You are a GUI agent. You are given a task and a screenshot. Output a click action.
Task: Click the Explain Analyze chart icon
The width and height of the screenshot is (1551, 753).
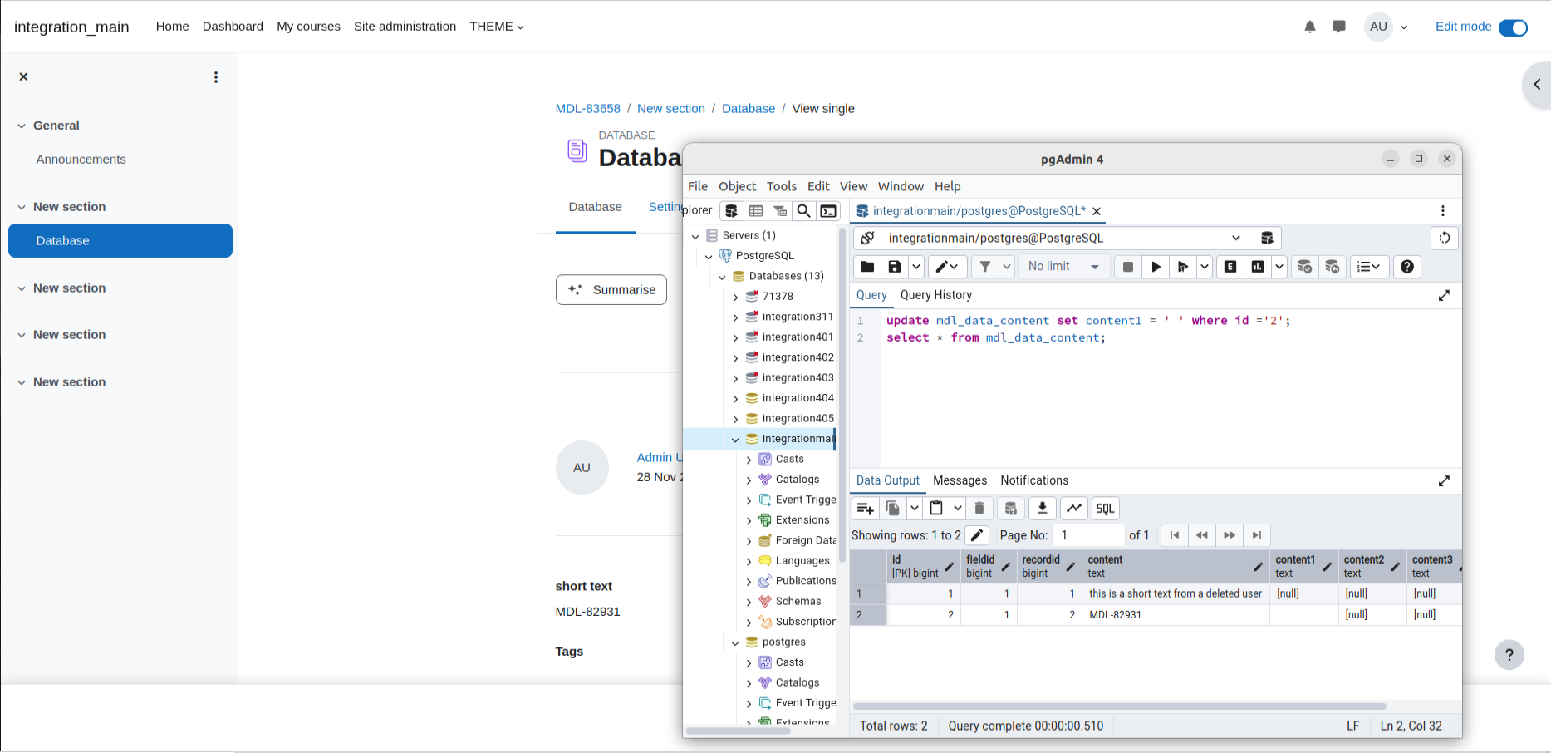pyautogui.click(x=1258, y=267)
